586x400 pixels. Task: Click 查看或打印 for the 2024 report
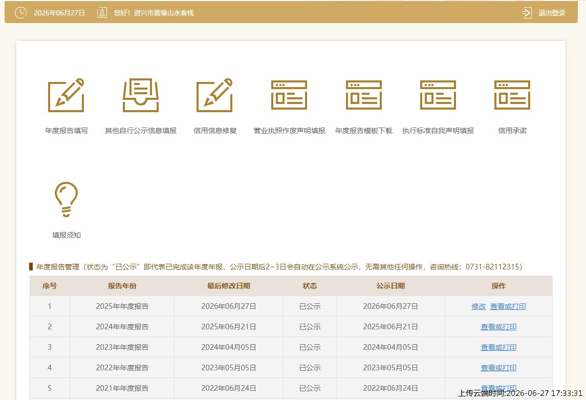[498, 327]
